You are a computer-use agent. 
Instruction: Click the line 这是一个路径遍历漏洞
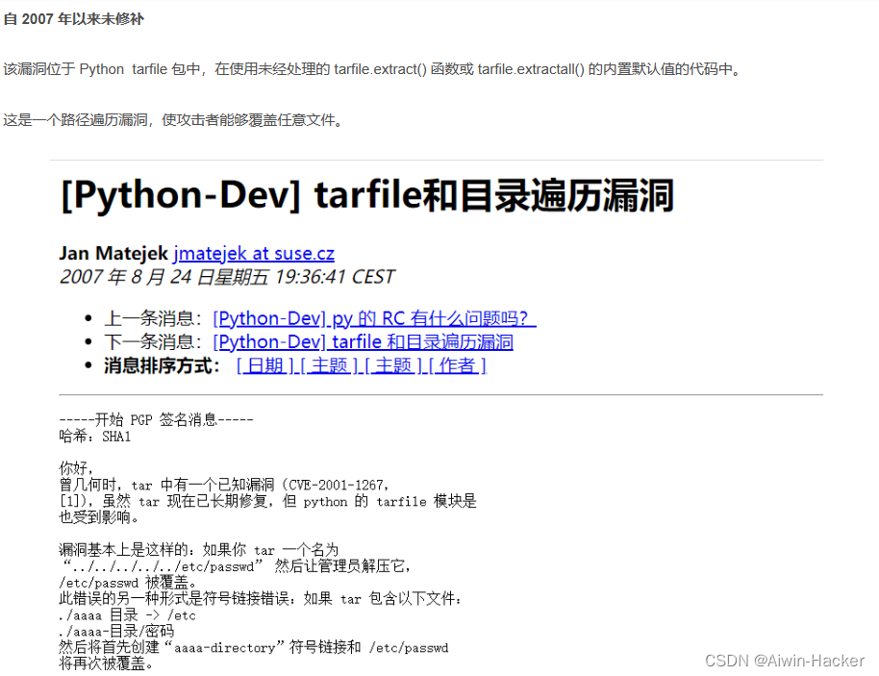tap(173, 120)
